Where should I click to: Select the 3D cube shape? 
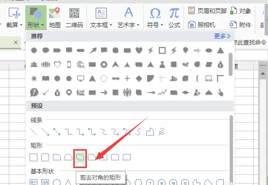[x=185, y=78]
